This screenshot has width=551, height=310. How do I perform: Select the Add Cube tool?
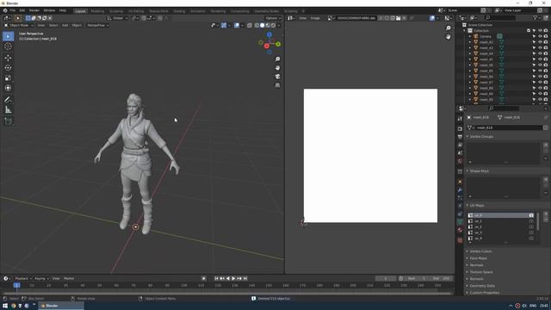point(8,121)
